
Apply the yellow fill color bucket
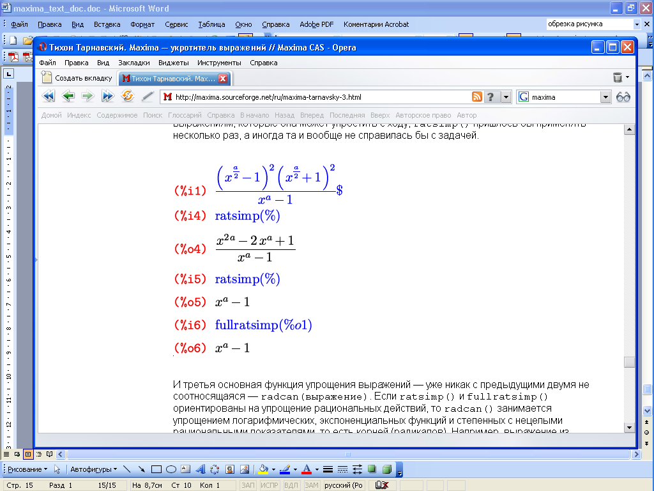tap(264, 469)
